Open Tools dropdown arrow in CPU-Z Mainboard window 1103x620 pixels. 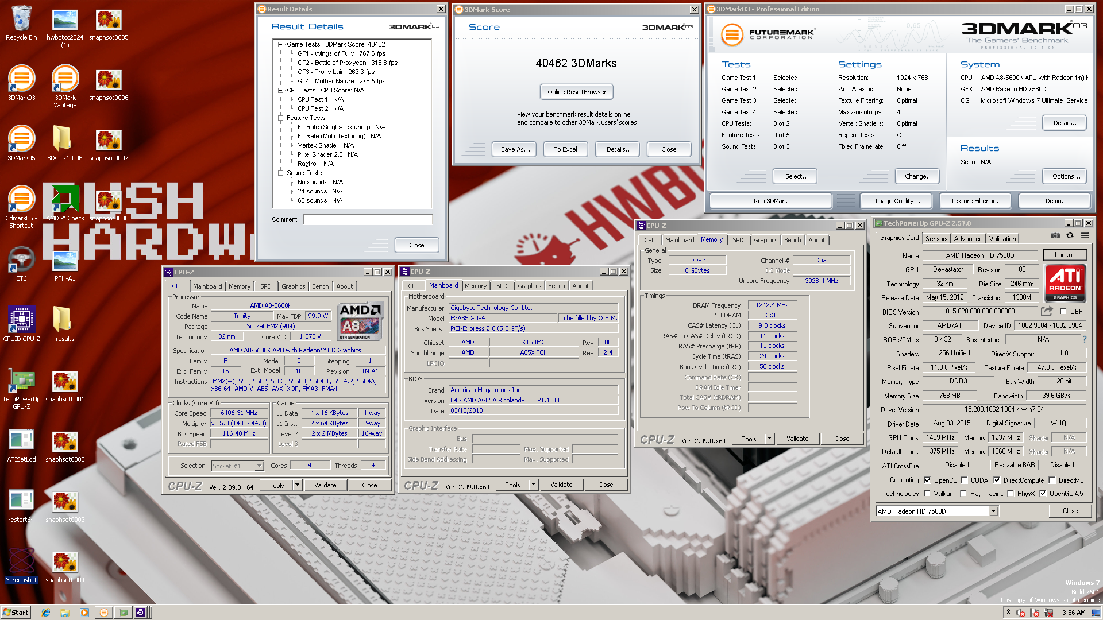pos(533,485)
